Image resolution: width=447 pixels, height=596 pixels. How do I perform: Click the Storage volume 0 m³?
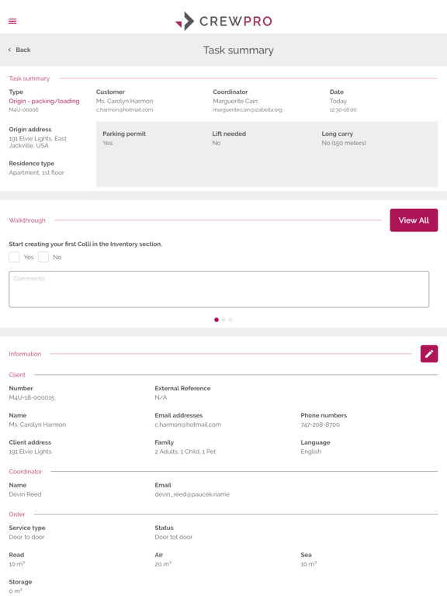pos(16,591)
